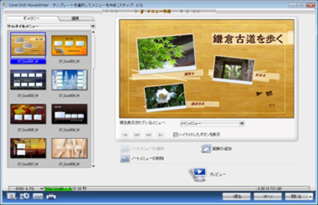This screenshot has width=318, height=205.
Task: Click the Next (次へ) button
Action: (268, 196)
